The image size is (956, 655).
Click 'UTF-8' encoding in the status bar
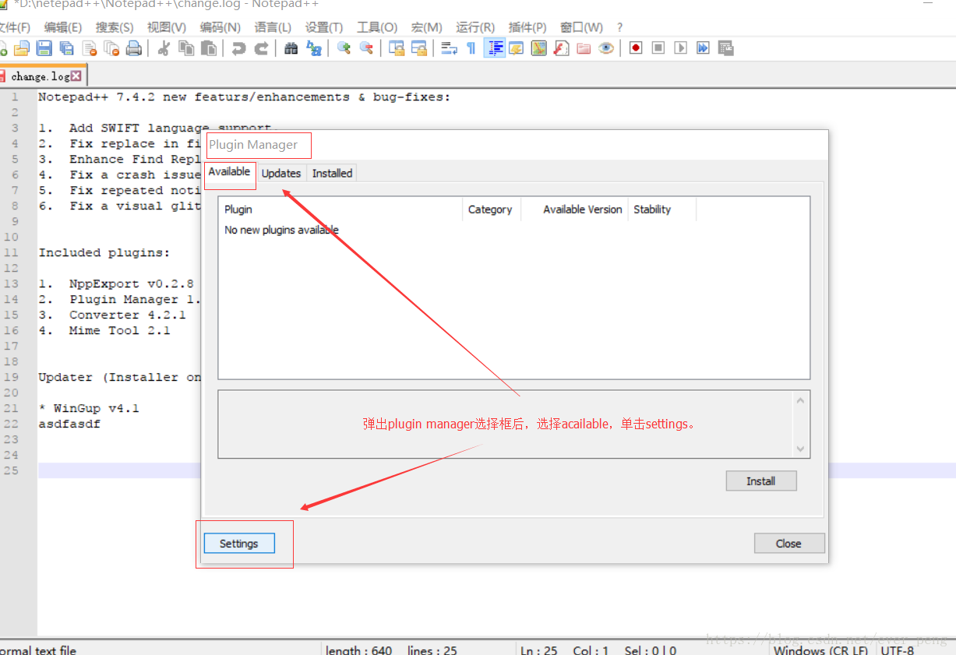tap(898, 650)
